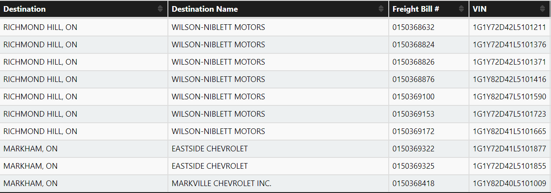
Task: Click the Destination Name header text
Action: pyautogui.click(x=205, y=9)
